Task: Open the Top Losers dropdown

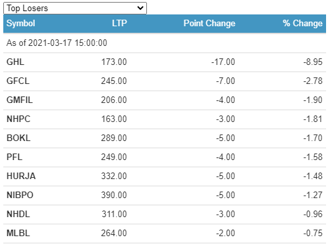Action: pyautogui.click(x=75, y=9)
